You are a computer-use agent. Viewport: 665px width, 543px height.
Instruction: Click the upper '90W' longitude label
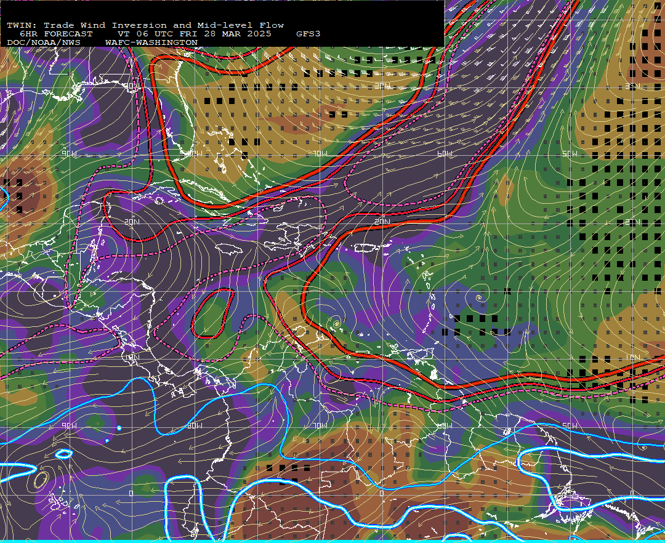(69, 154)
